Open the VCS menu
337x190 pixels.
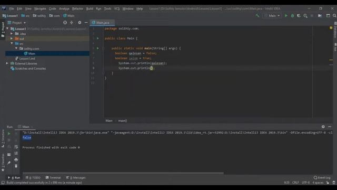click(117, 8)
